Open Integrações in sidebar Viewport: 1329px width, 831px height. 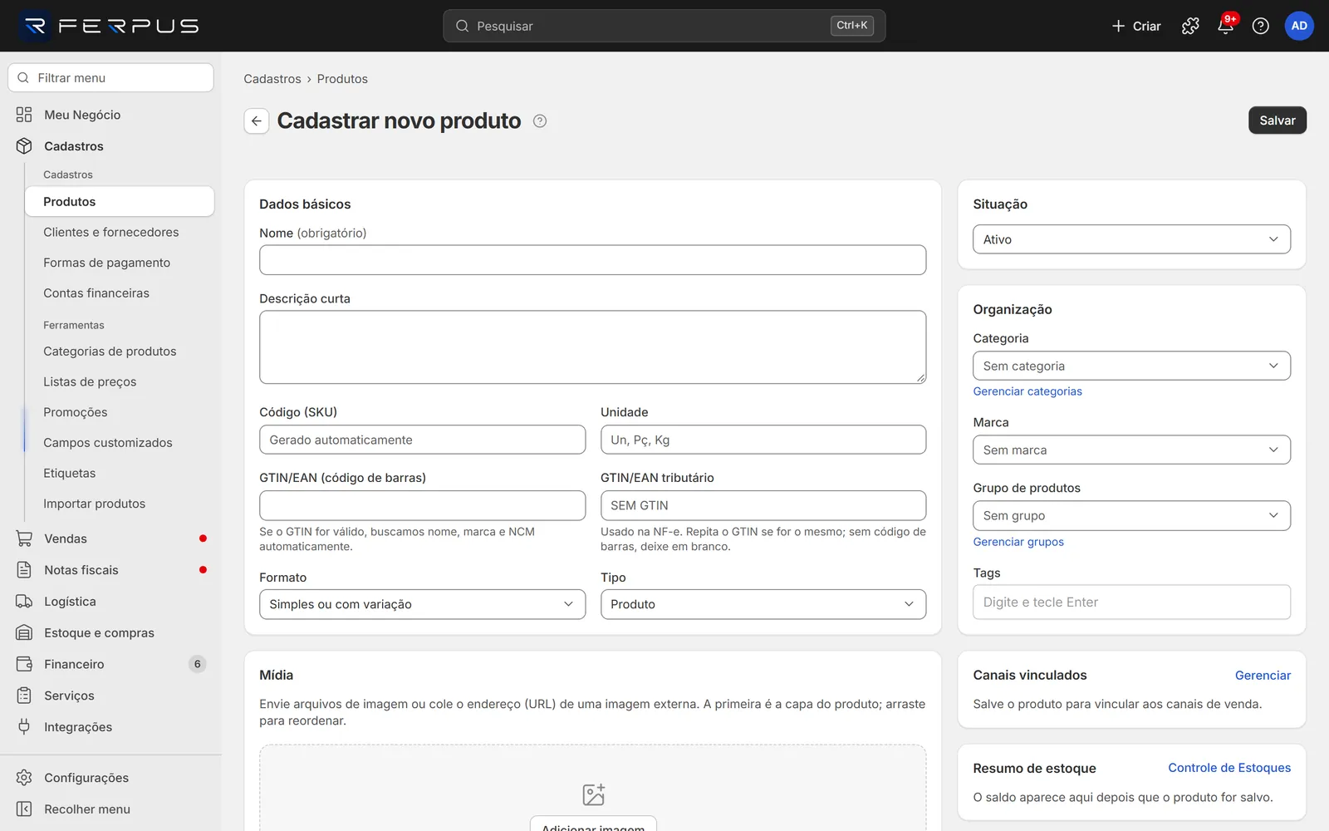click(x=110, y=727)
